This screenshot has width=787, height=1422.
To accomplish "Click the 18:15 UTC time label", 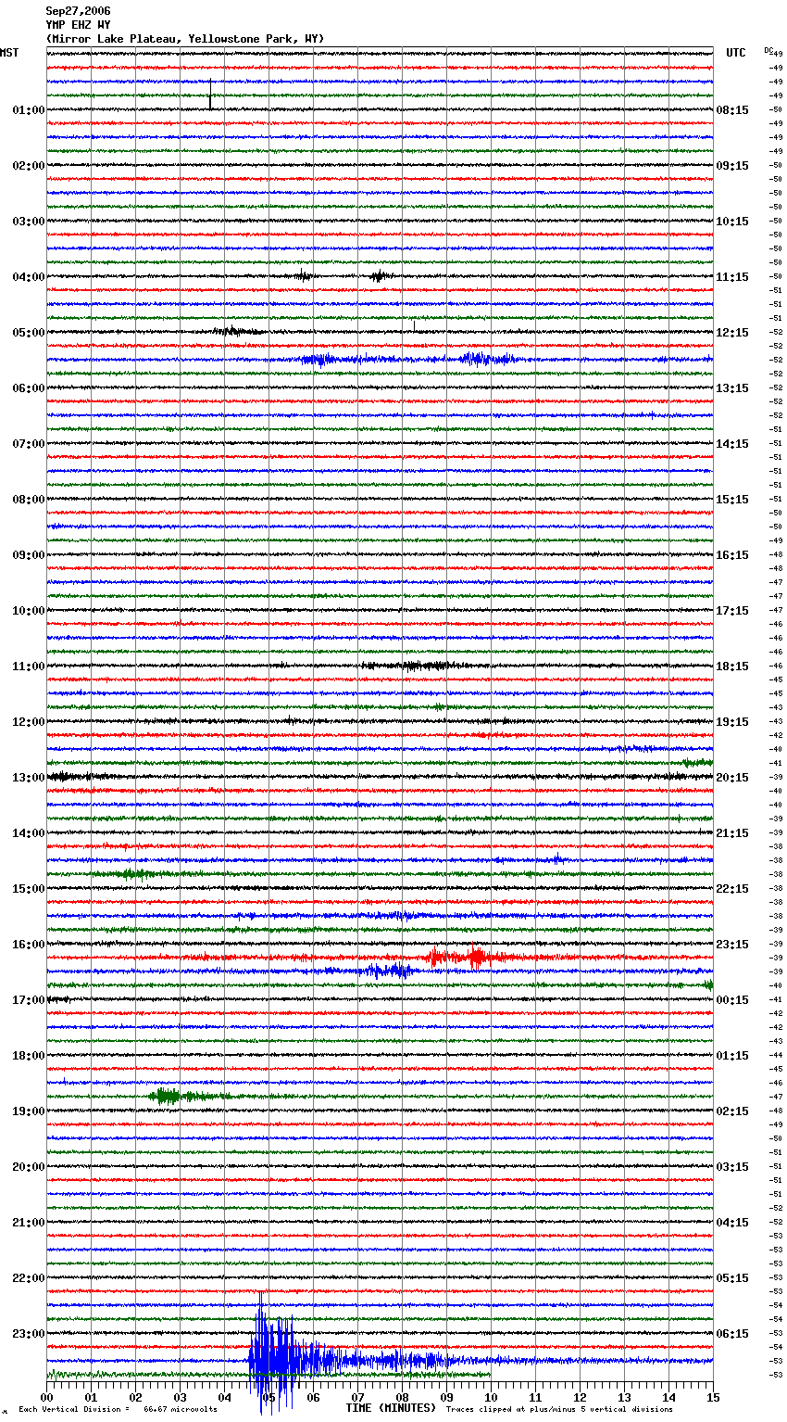I will point(732,667).
